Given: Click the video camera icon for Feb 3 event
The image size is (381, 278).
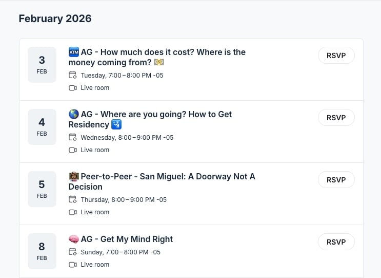Looking at the screenshot, I should pos(72,88).
